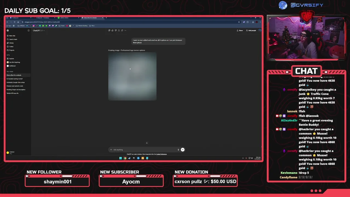Click the Share button in header
This screenshot has height=197, width=350.
240,30
